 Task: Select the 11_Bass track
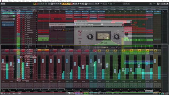[27, 36]
